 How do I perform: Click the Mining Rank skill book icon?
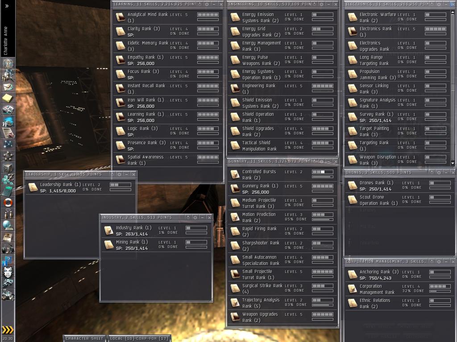[x=109, y=245]
